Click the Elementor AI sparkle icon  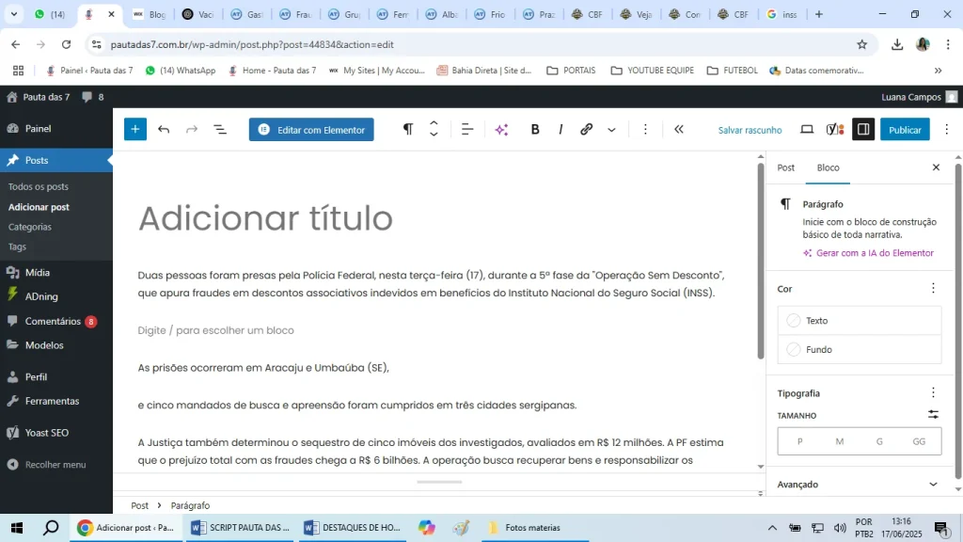tap(502, 130)
